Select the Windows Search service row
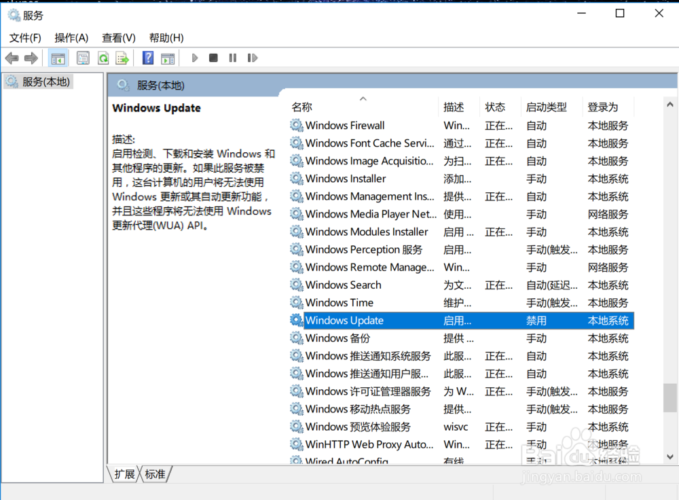Screen dimensions: 679x500 (462, 285)
